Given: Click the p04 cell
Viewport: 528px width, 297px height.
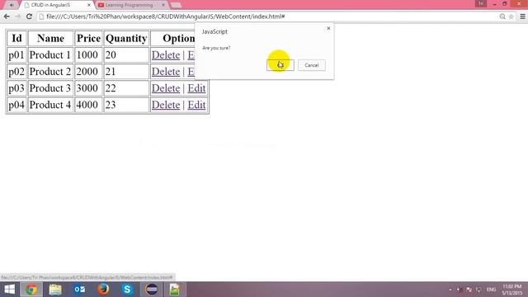Looking at the screenshot, I should 16,105.
